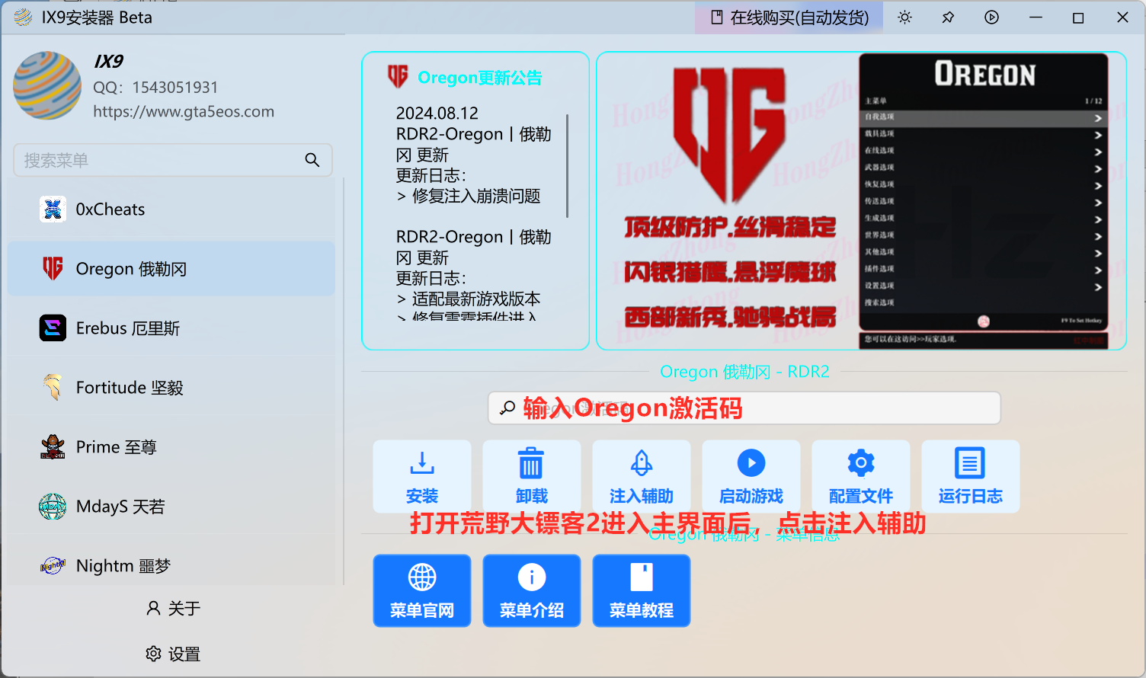1146x678 pixels.
Task: Pin the window with the pushpin icon
Action: tap(948, 18)
